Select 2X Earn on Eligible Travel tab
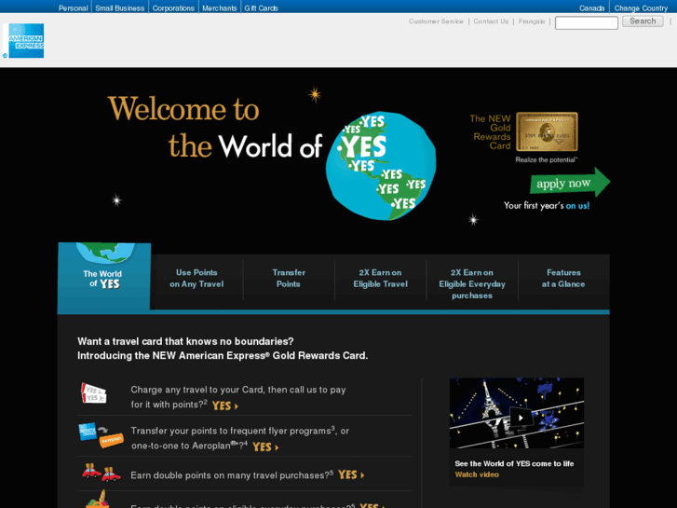The width and height of the screenshot is (677, 508). tap(380, 279)
